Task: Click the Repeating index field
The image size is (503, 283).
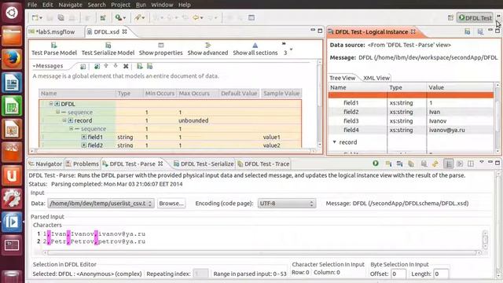Action: [201, 274]
